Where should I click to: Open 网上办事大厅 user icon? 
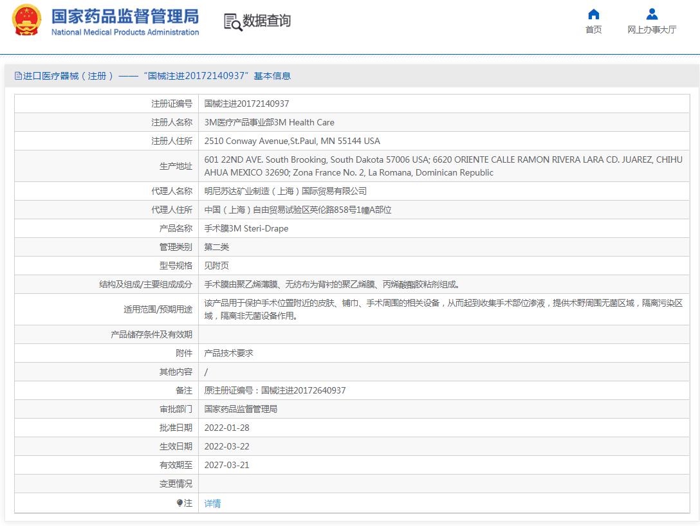pyautogui.click(x=652, y=14)
